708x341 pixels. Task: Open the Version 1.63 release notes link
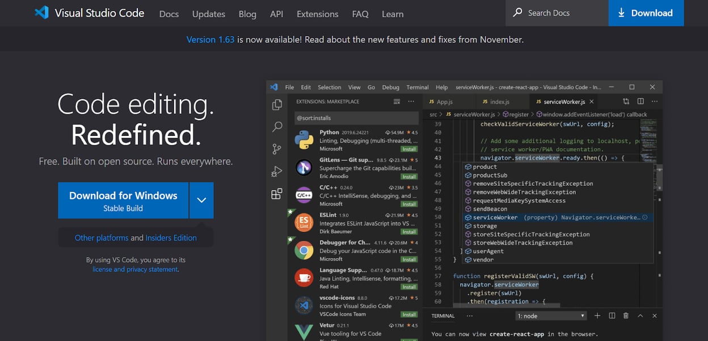click(x=210, y=39)
